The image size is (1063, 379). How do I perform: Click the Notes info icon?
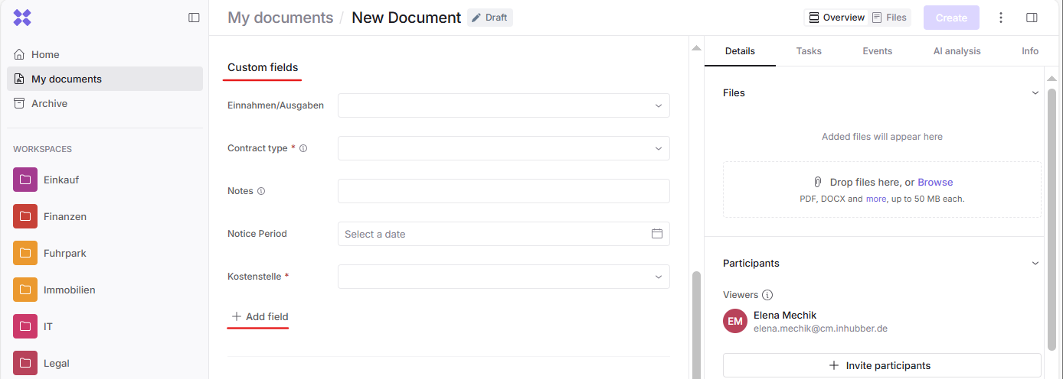coord(261,191)
